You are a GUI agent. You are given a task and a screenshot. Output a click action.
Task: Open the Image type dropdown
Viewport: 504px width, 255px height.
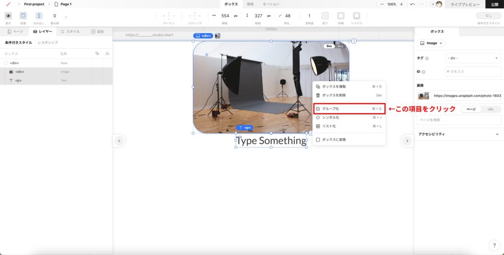pos(431,43)
